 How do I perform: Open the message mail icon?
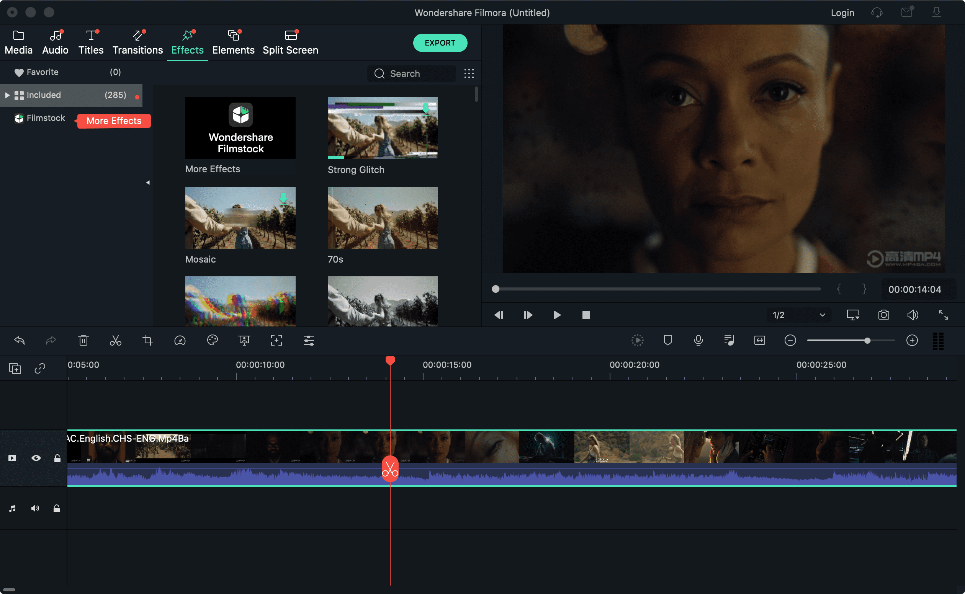coord(907,12)
